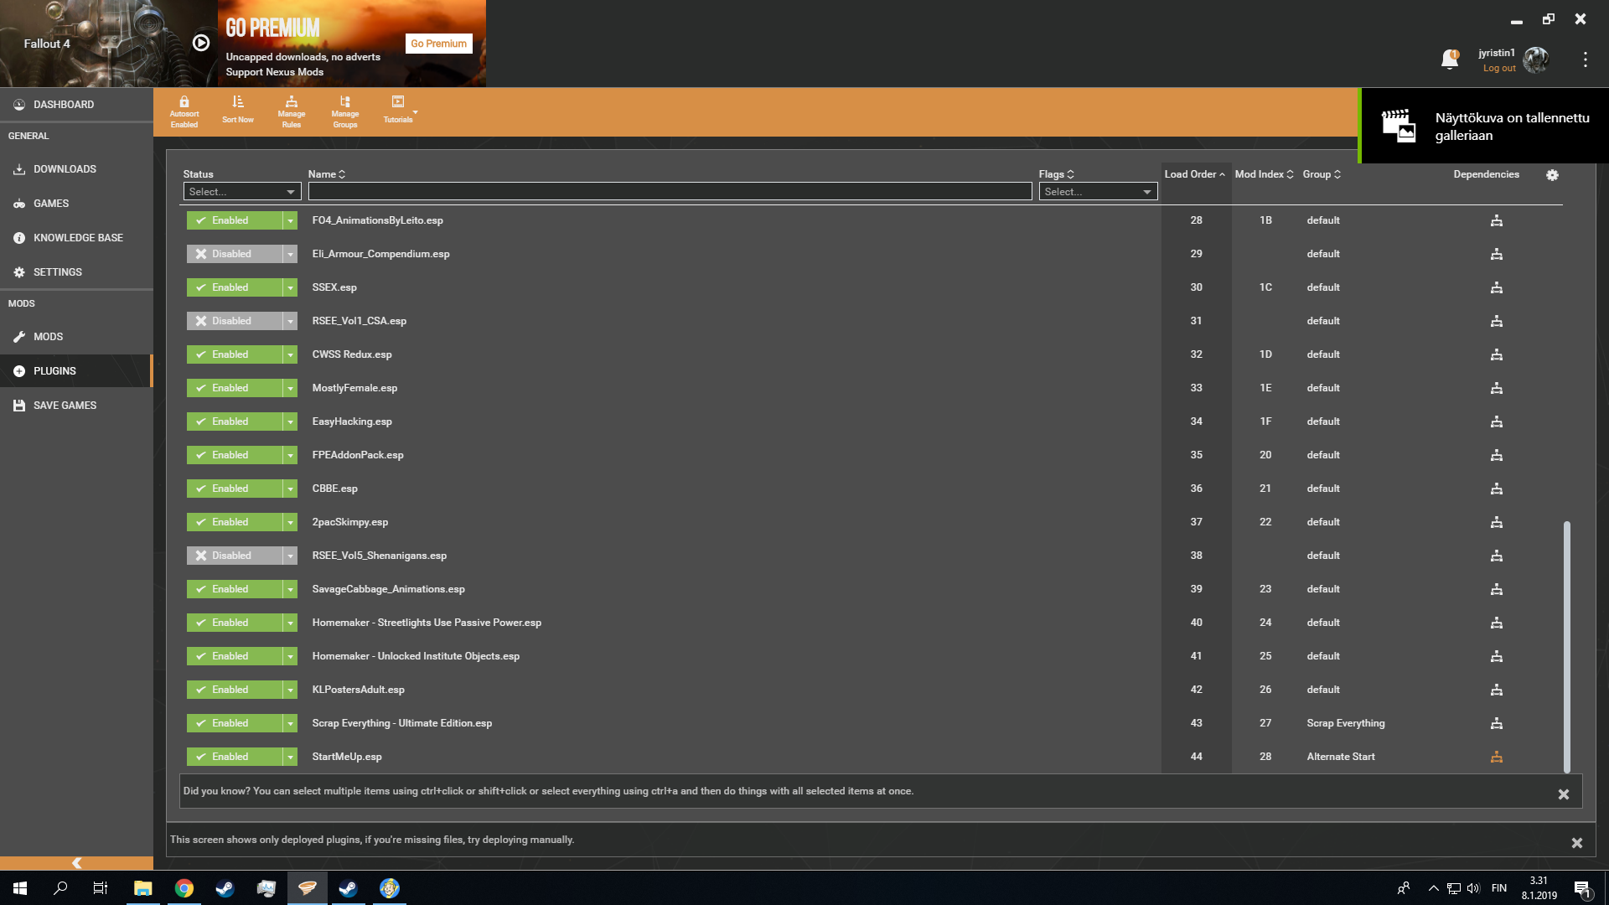
Task: Open Save Games in sidebar
Action: [x=76, y=406]
